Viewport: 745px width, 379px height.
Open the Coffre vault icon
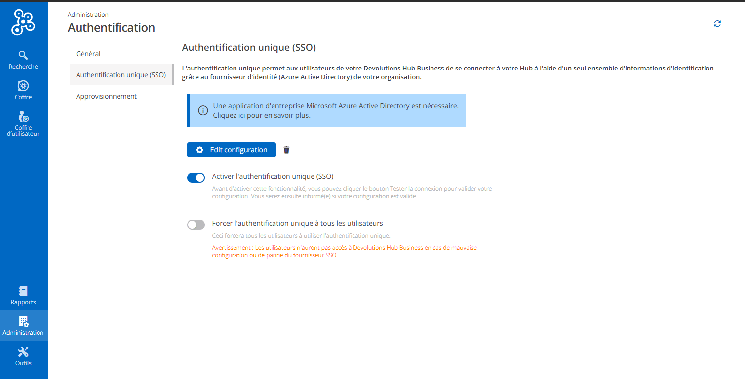tap(23, 86)
